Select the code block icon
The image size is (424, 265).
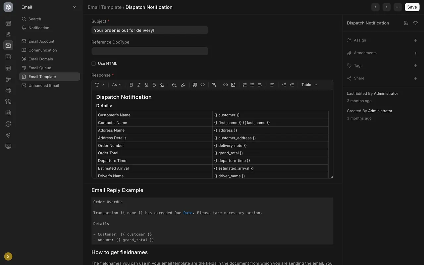[203, 85]
